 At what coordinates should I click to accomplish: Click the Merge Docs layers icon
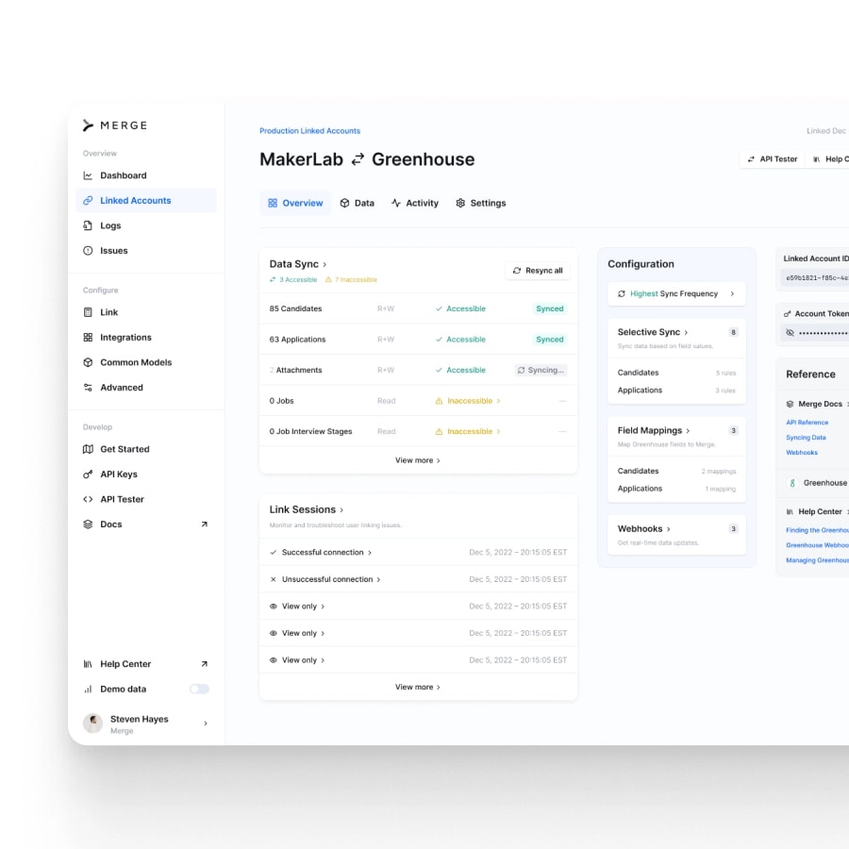click(790, 405)
